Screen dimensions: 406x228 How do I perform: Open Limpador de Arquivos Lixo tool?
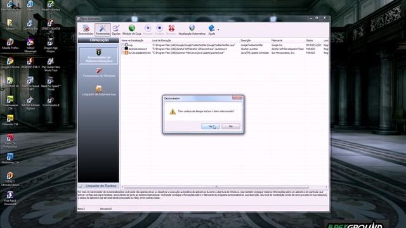tap(99, 91)
